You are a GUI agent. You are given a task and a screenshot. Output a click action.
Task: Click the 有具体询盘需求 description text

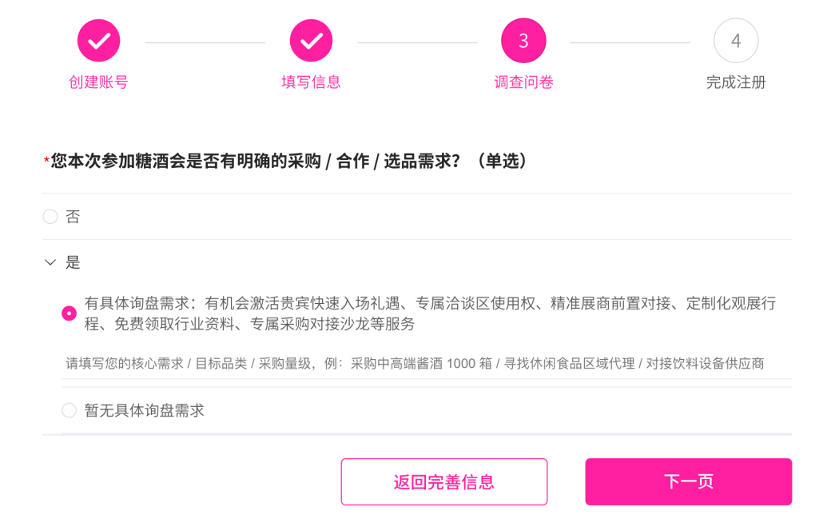click(430, 313)
